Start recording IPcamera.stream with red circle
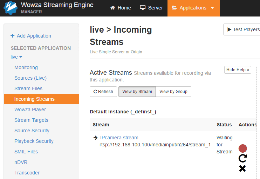The image size is (260, 179). pos(242,148)
